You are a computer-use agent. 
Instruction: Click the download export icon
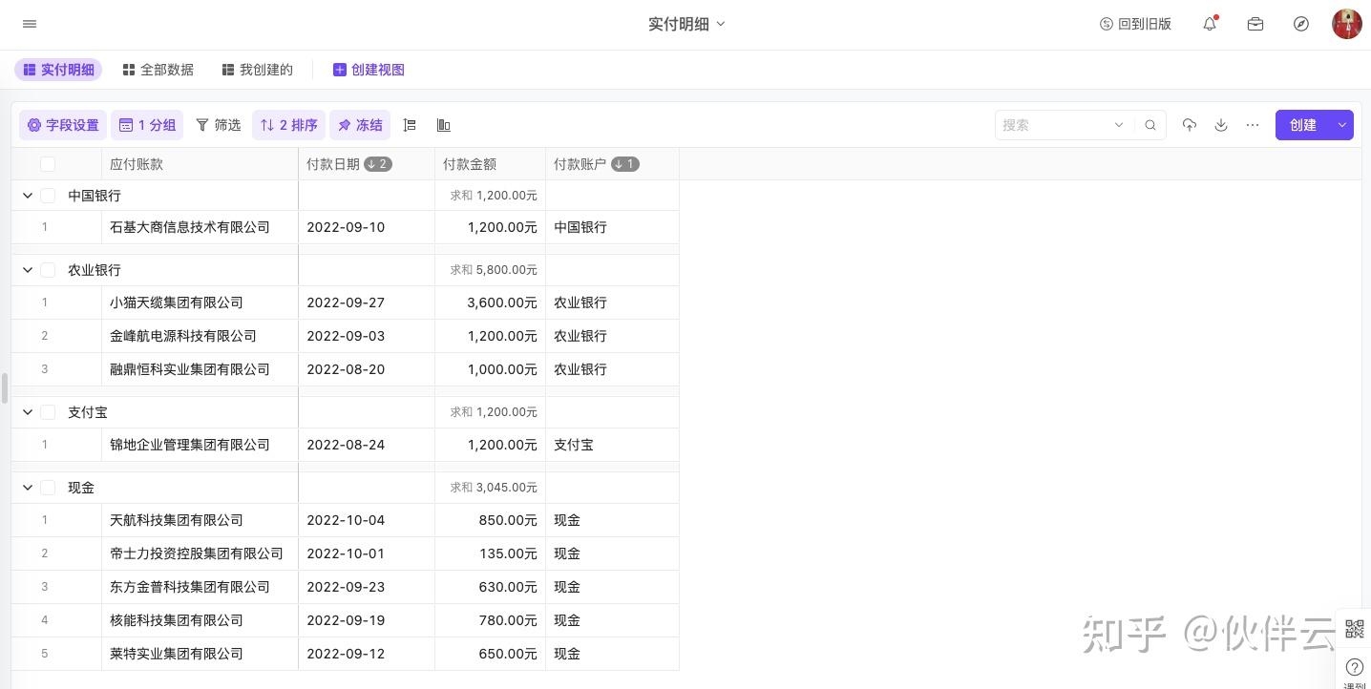(x=1221, y=125)
